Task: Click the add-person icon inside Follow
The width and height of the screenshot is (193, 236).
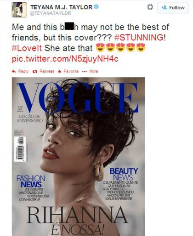Action: tap(165, 7)
